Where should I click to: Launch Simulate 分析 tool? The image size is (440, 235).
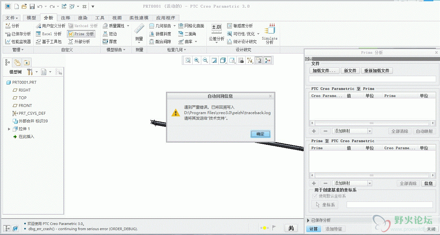click(269, 34)
